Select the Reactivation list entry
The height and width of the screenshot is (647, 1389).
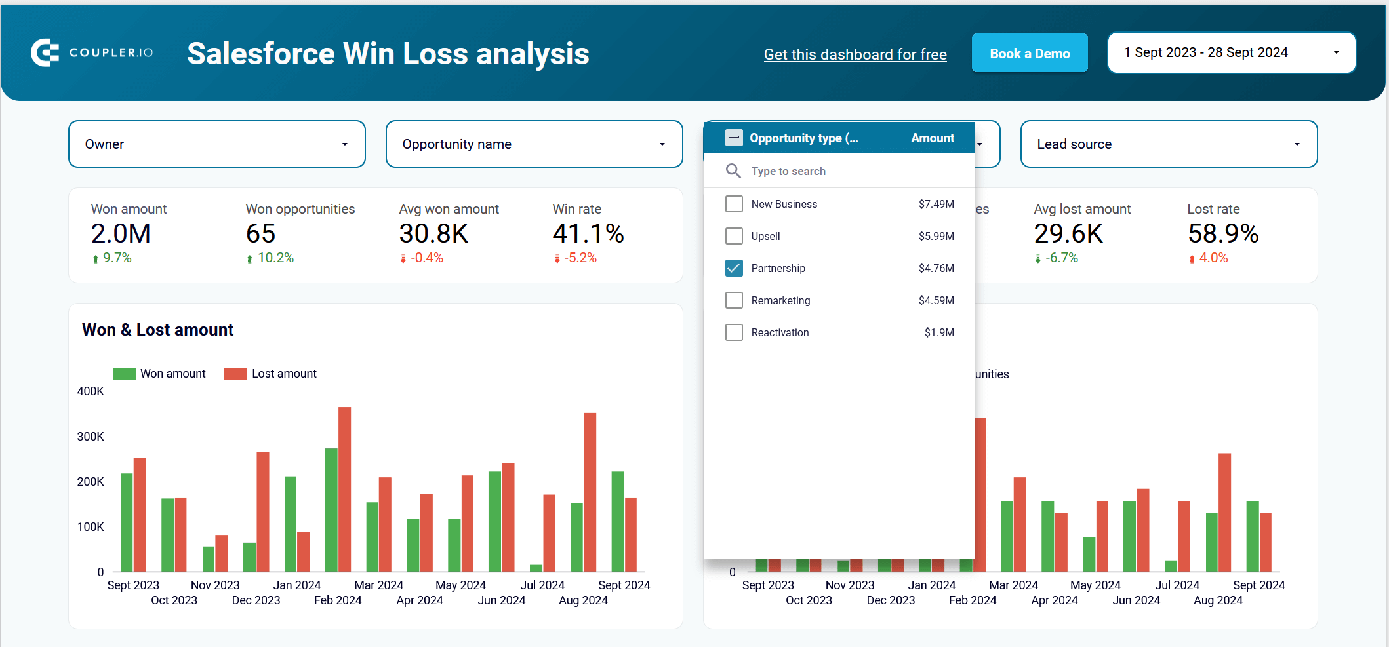pos(839,332)
